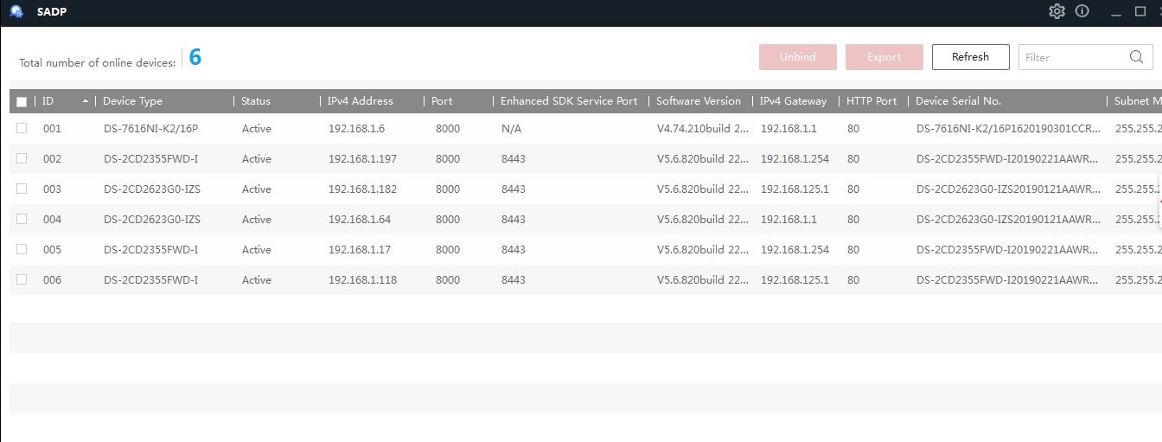This screenshot has width=1162, height=442.
Task: Click the search magnifier in Filter box
Action: pyautogui.click(x=1136, y=57)
